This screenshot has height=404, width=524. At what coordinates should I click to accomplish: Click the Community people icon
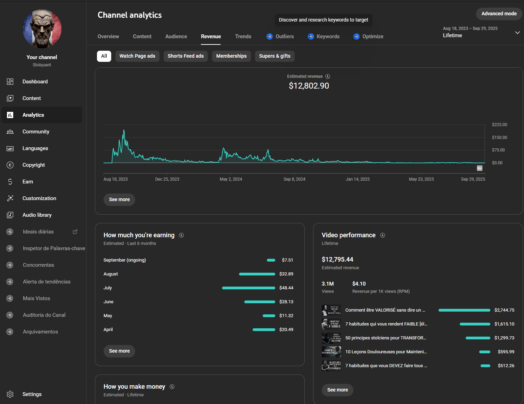tap(10, 132)
